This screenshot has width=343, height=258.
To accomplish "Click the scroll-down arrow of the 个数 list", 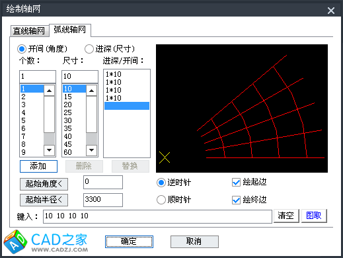I will pyautogui.click(x=49, y=150).
